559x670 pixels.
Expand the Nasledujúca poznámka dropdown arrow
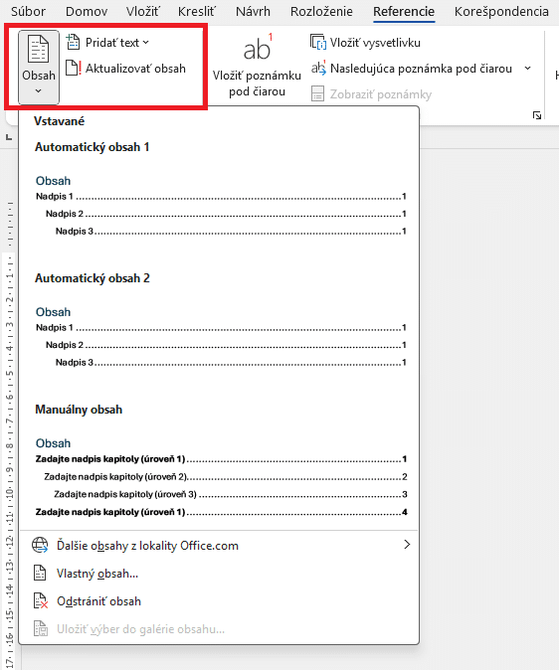point(528,69)
